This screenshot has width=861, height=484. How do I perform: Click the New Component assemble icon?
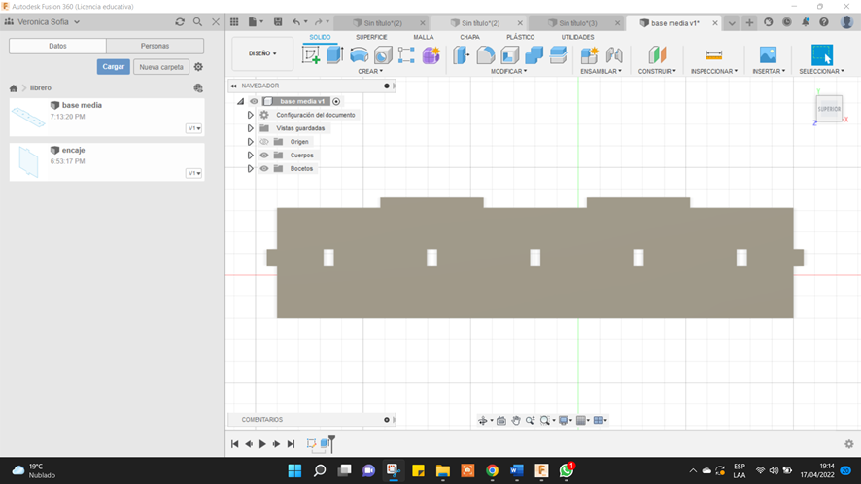[589, 55]
